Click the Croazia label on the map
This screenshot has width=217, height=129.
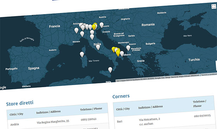coord(106,32)
